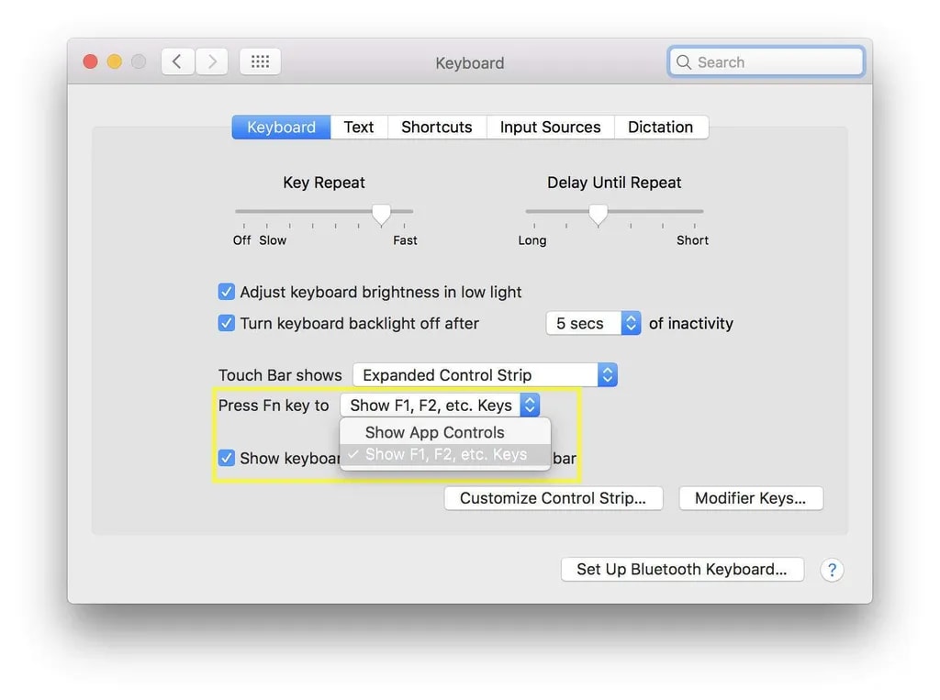Click the help question mark button
The width and height of the screenshot is (940, 700).
point(832,570)
